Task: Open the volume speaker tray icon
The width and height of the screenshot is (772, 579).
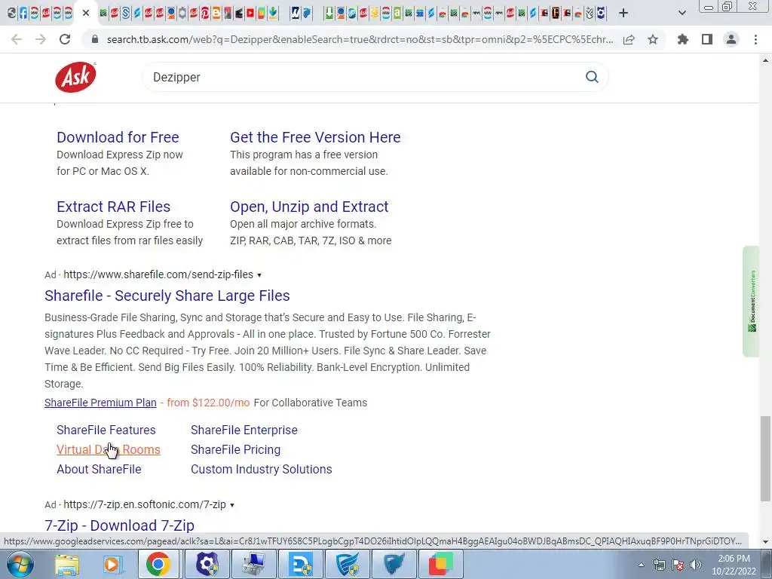Action: coord(695,565)
